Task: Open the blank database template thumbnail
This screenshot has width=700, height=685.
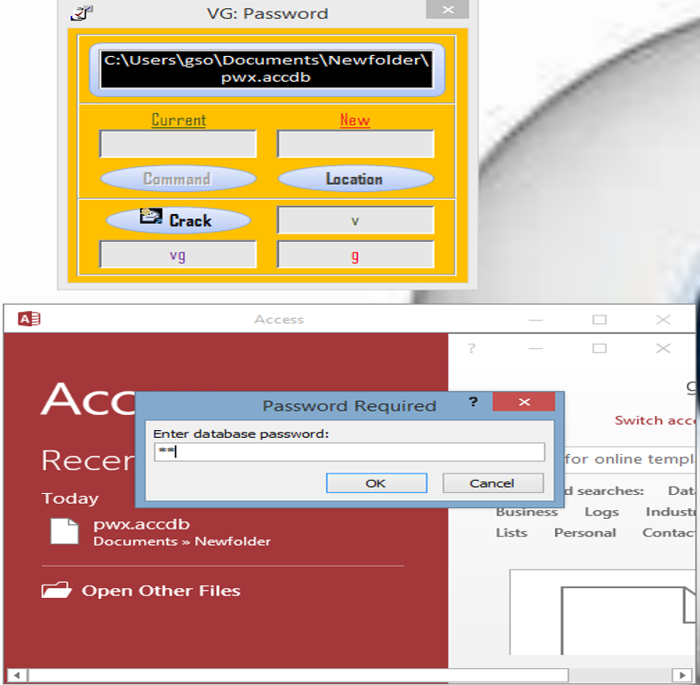Action: pyautogui.click(x=602, y=612)
